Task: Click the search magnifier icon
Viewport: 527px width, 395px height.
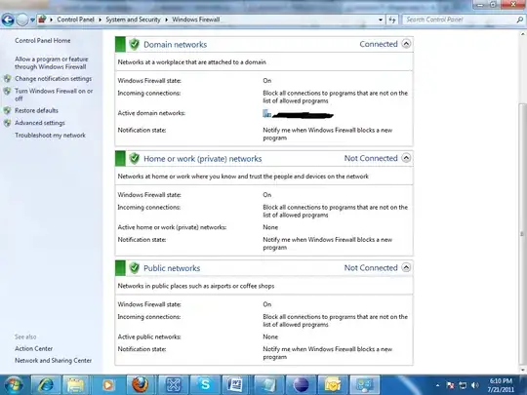Action: click(x=520, y=20)
